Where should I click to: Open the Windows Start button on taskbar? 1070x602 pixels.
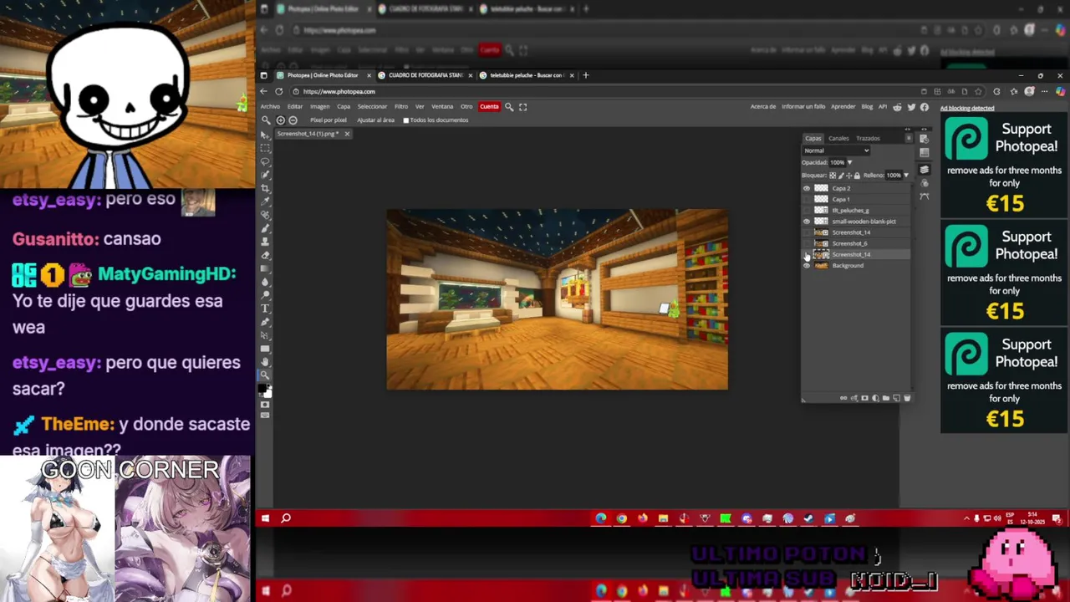coord(265,518)
